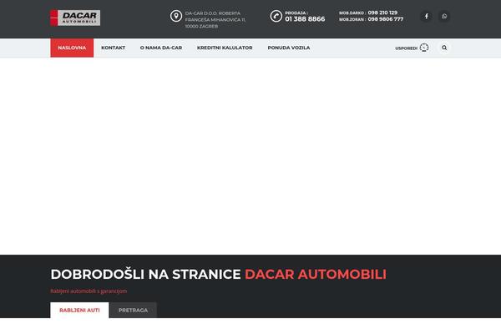Click the DACAR Automobili logo
The image size is (501, 334).
[x=75, y=18]
